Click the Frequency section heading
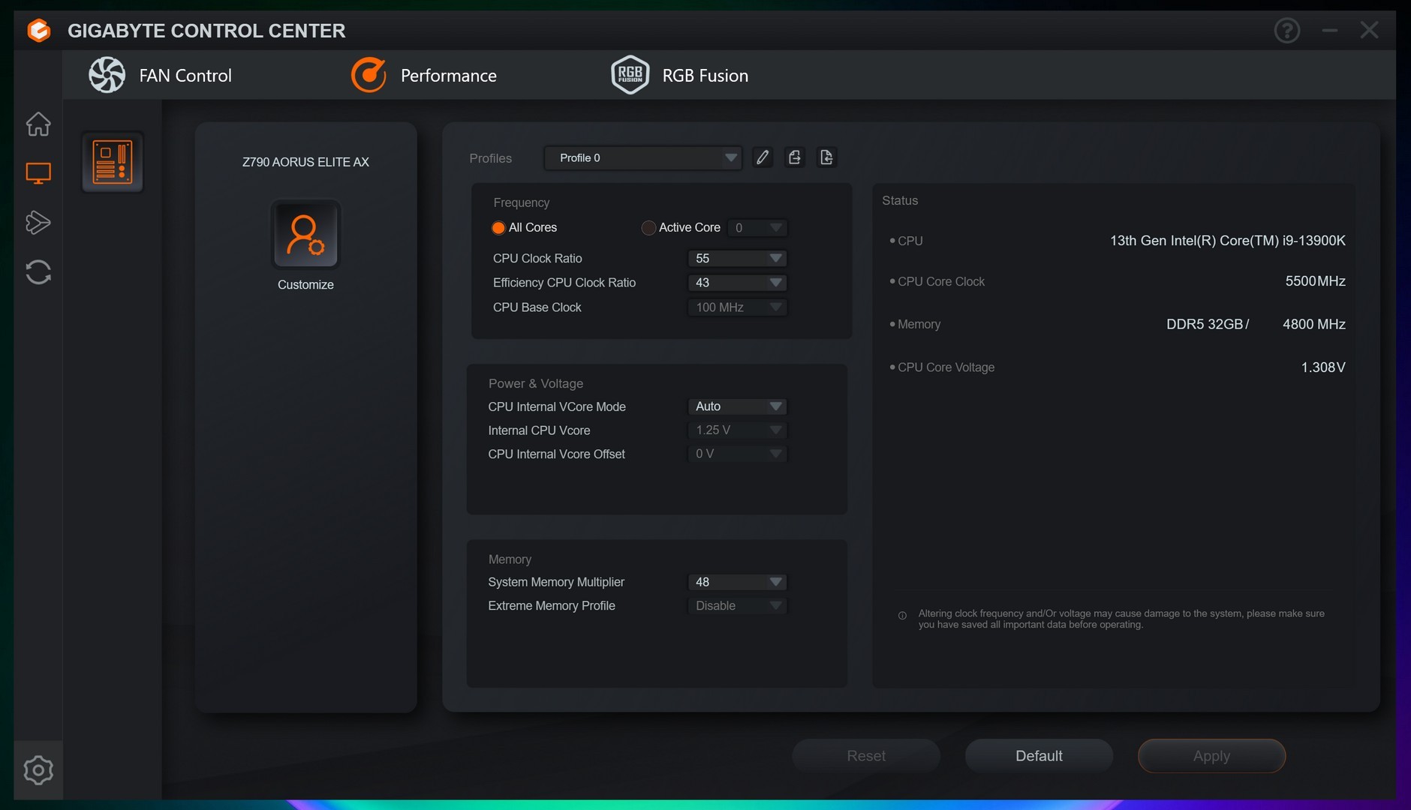This screenshot has width=1411, height=810. click(x=522, y=202)
